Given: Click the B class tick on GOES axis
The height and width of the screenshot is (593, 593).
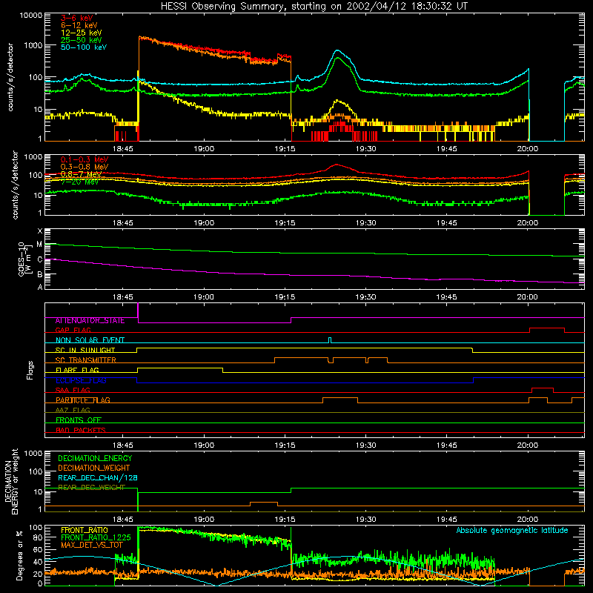Looking at the screenshot, I should [x=40, y=274].
